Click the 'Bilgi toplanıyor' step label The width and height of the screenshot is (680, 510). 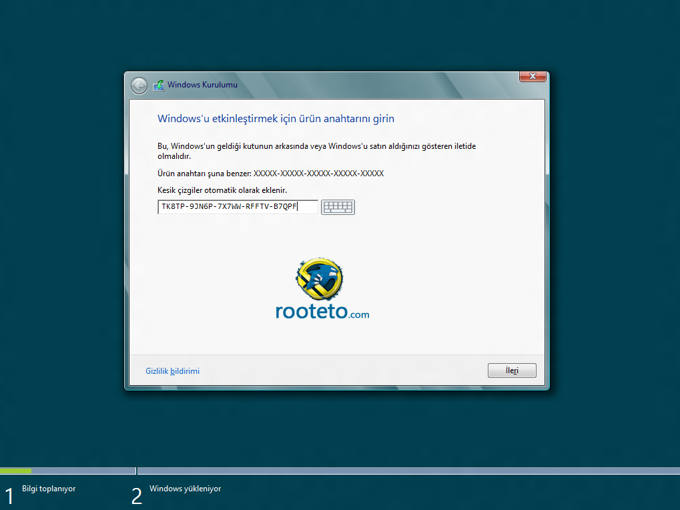[49, 489]
